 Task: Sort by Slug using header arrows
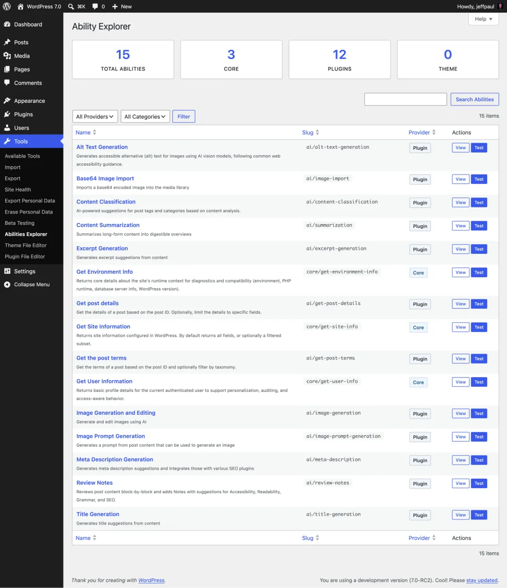tap(317, 132)
